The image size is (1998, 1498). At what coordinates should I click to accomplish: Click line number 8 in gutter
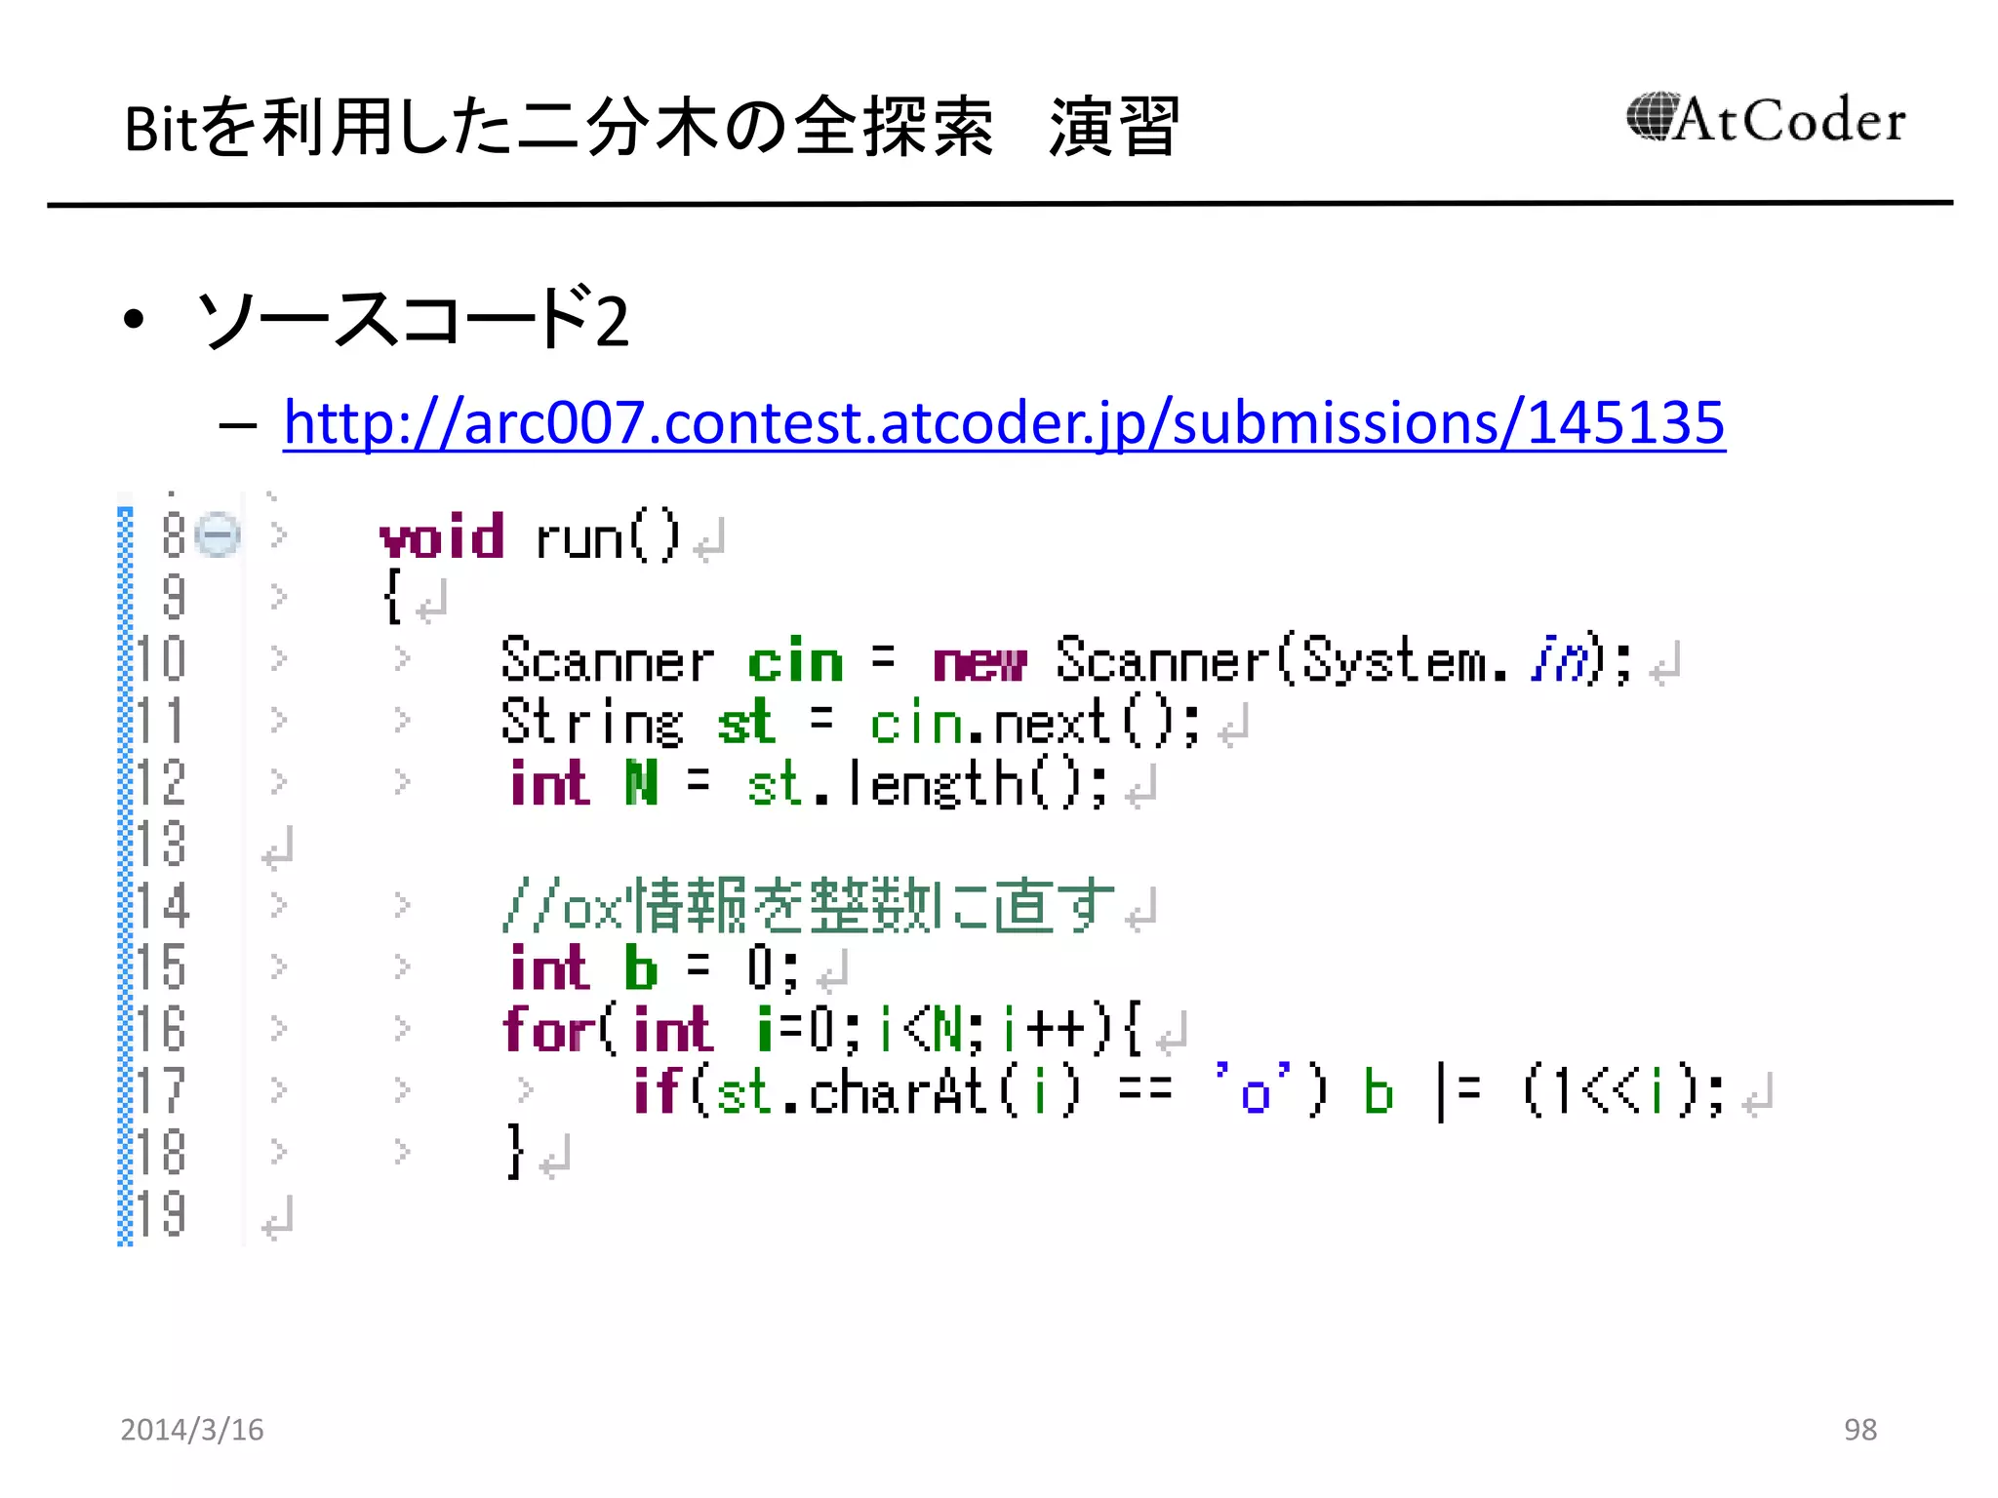pos(174,535)
